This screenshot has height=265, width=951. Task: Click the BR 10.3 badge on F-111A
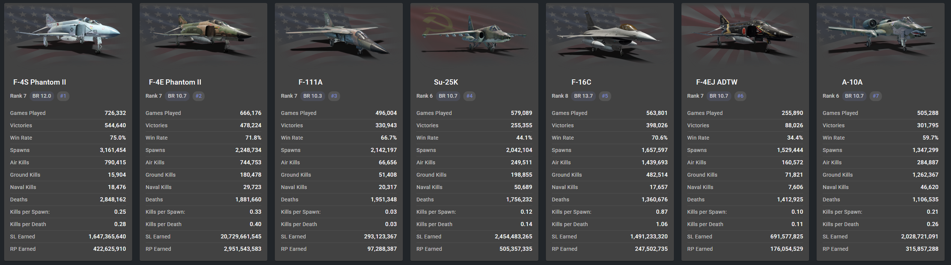[313, 96]
